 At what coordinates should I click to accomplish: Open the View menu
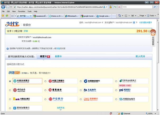pyautogui.click(x=14, y=11)
